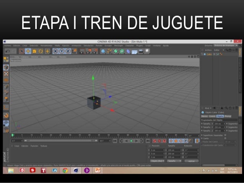Activate the Move tool in top toolbar

click(28, 51)
